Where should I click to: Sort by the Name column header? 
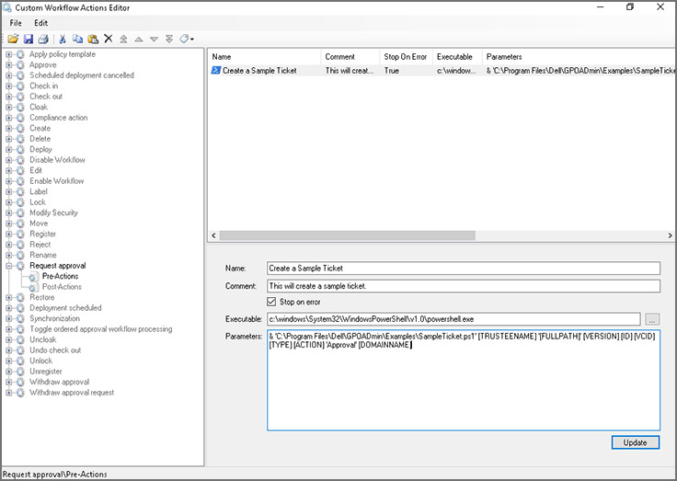(265, 57)
